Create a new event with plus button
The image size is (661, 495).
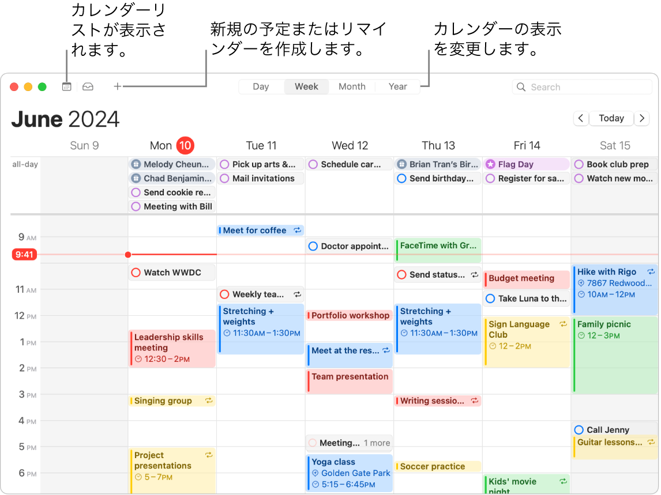[x=118, y=86]
